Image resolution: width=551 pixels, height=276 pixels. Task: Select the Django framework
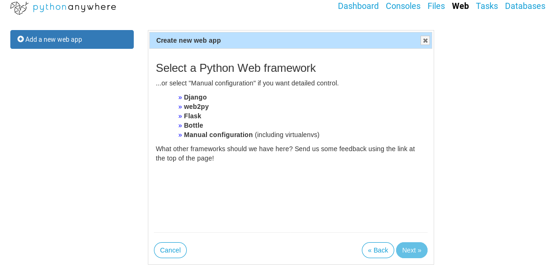coord(195,97)
